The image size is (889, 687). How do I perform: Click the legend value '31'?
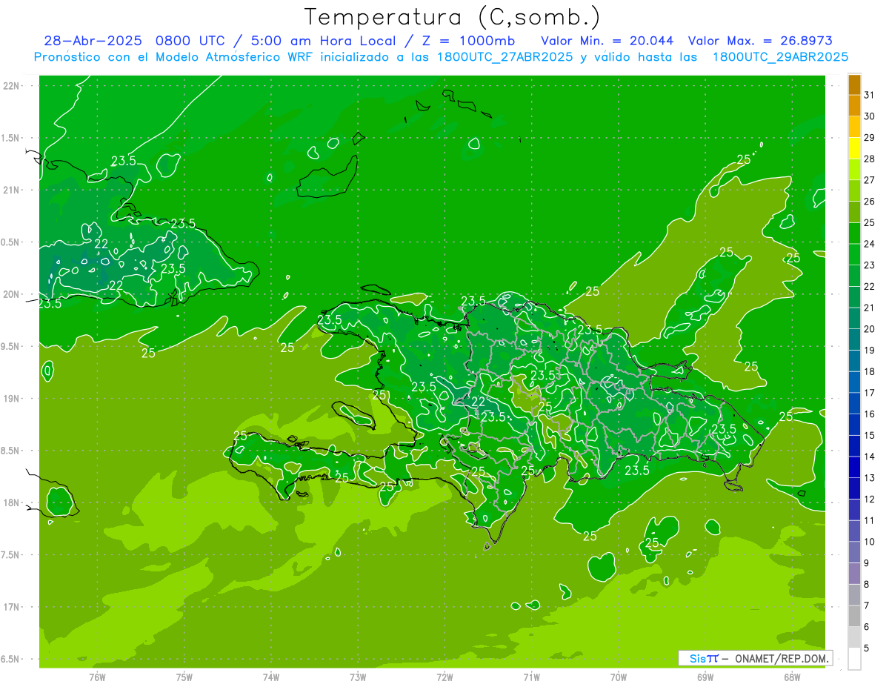pyautogui.click(x=870, y=95)
